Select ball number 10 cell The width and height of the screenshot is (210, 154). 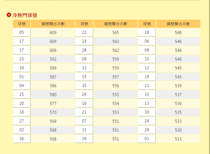coord(147,59)
